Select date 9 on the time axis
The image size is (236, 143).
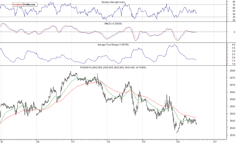(1, 141)
